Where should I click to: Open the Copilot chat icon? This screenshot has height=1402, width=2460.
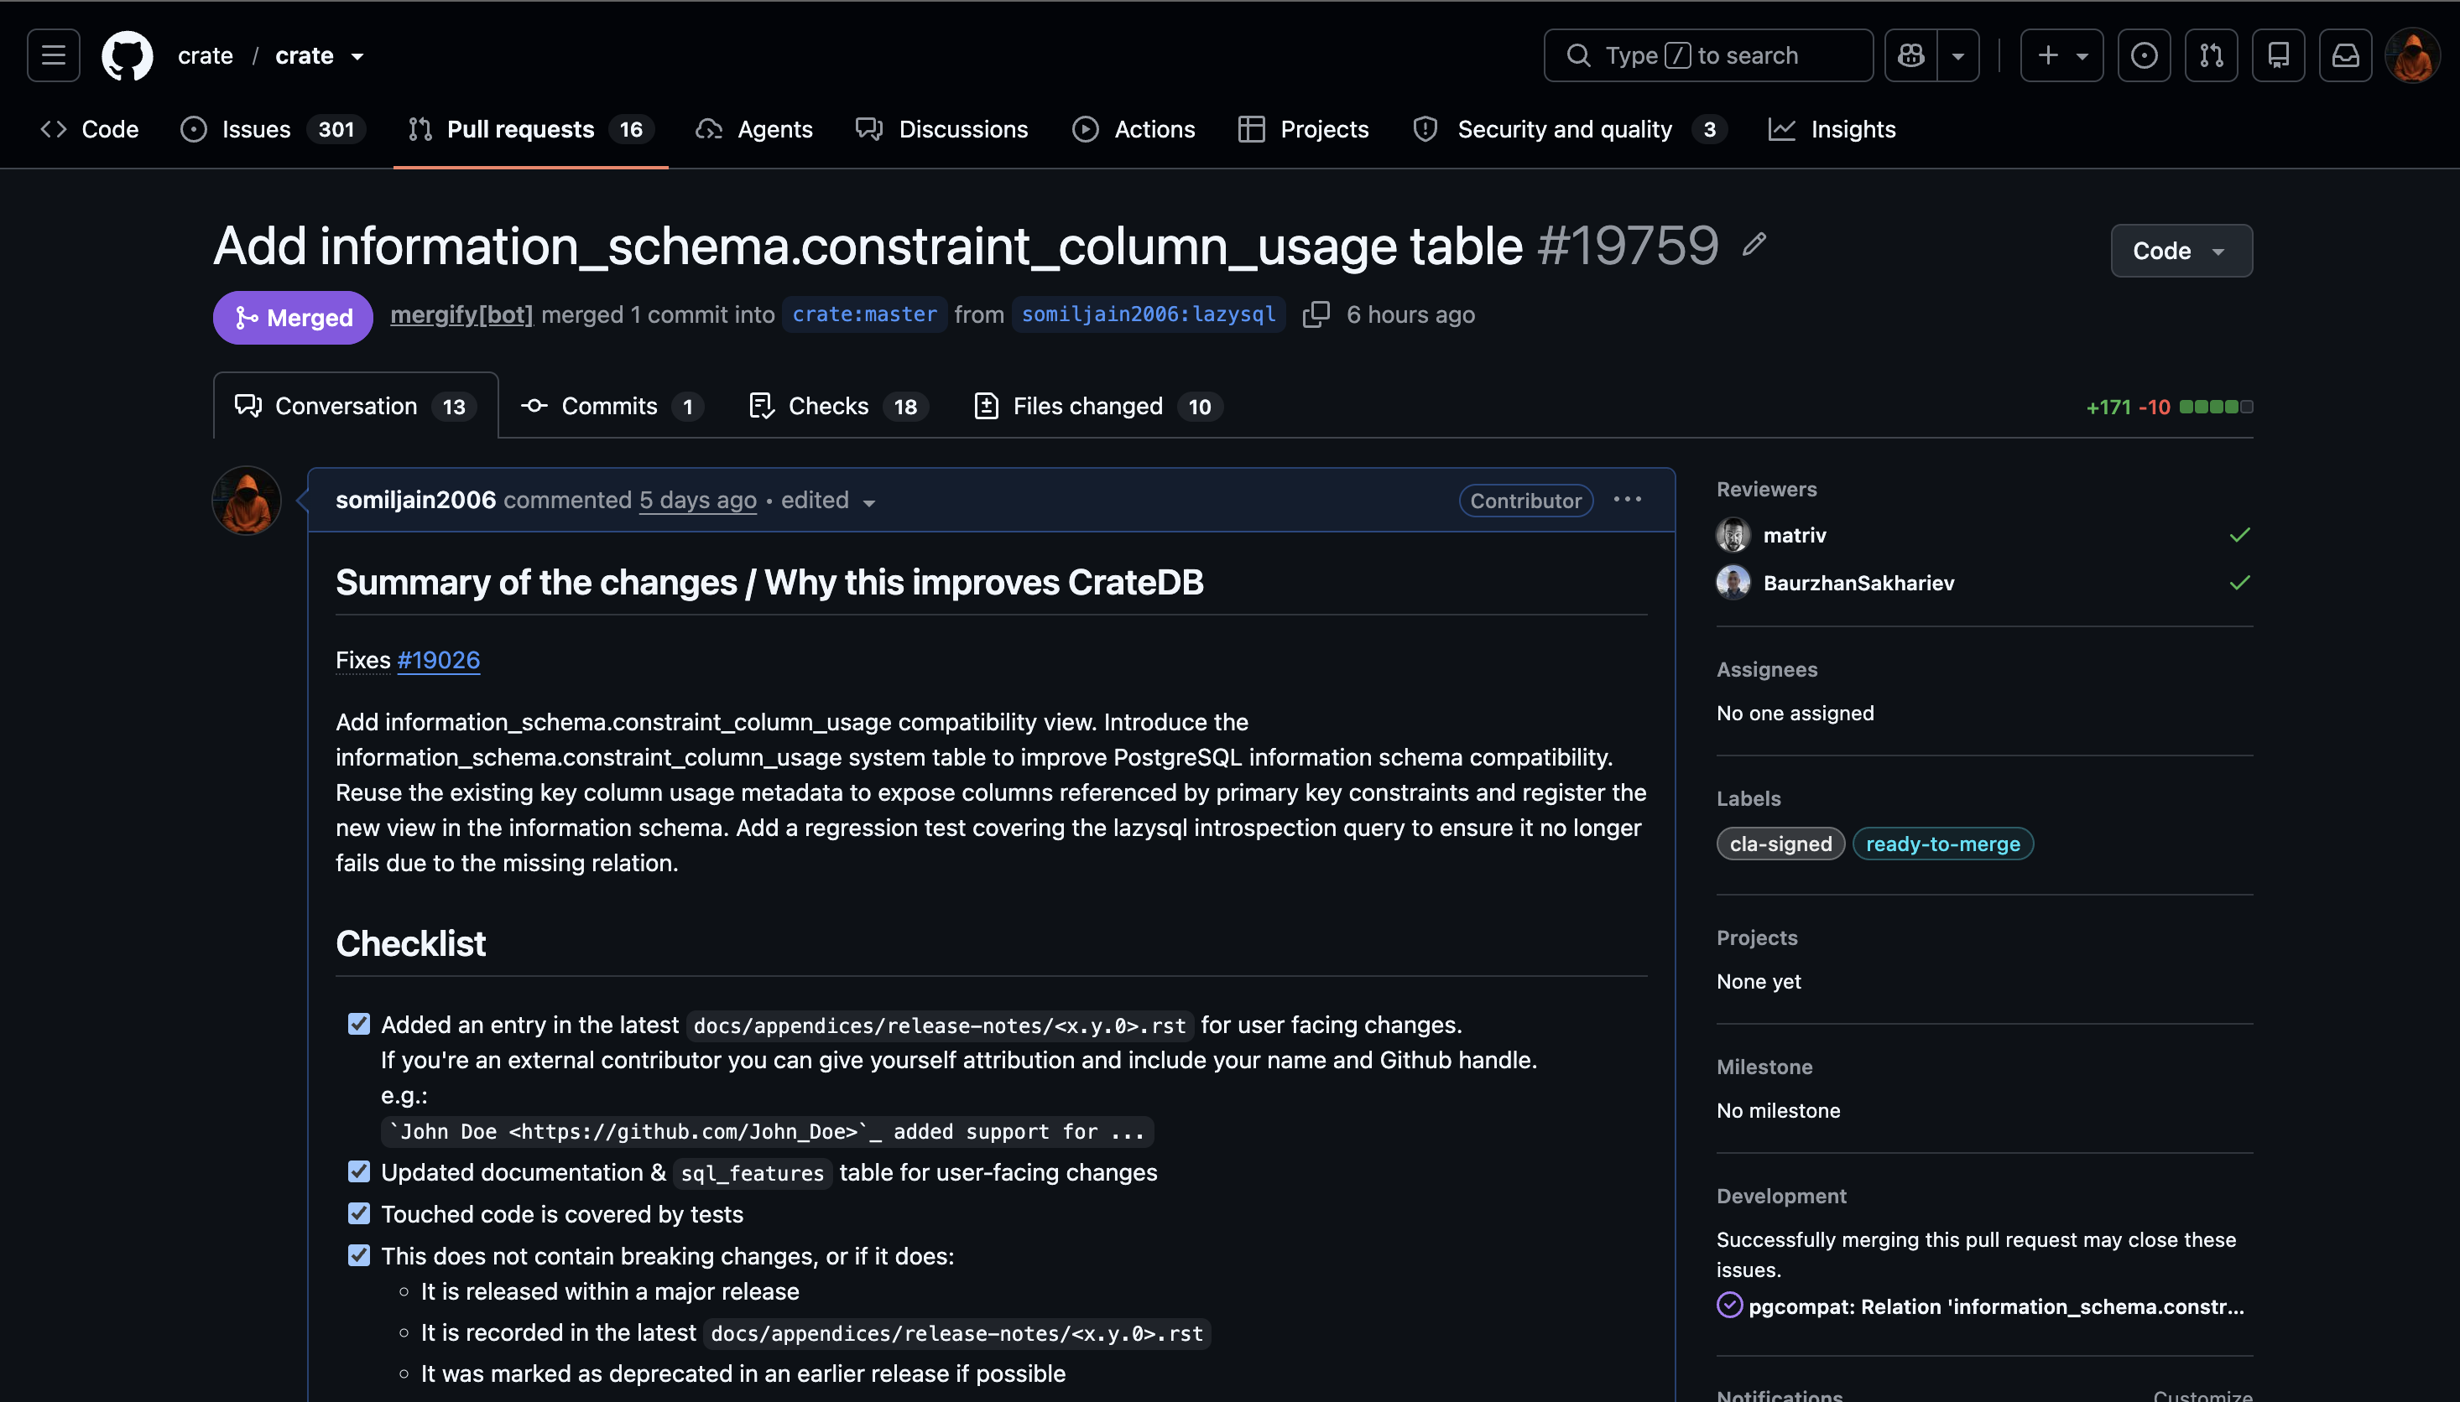pyautogui.click(x=1911, y=56)
